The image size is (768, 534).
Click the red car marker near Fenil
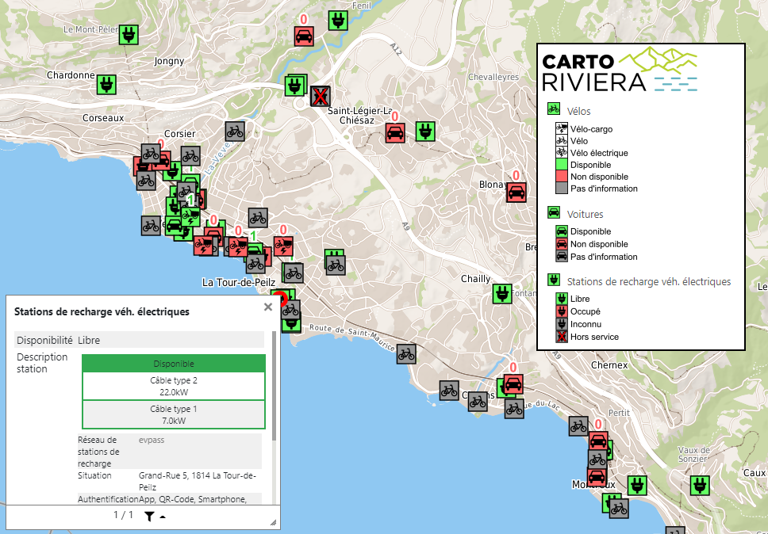(x=304, y=36)
